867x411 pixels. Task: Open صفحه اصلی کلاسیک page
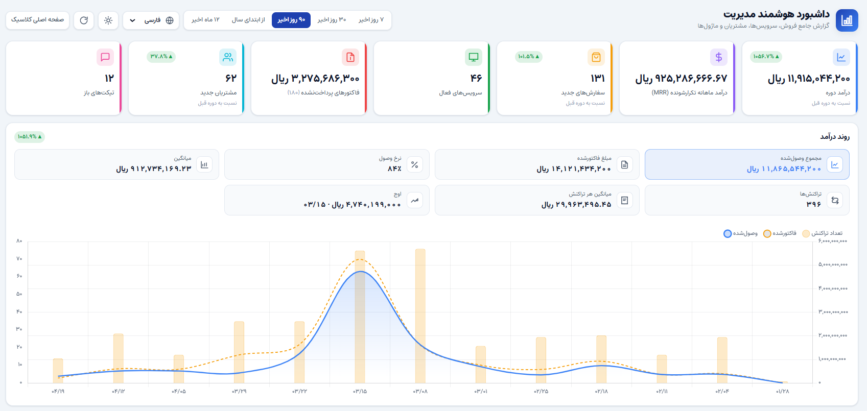[x=38, y=20]
